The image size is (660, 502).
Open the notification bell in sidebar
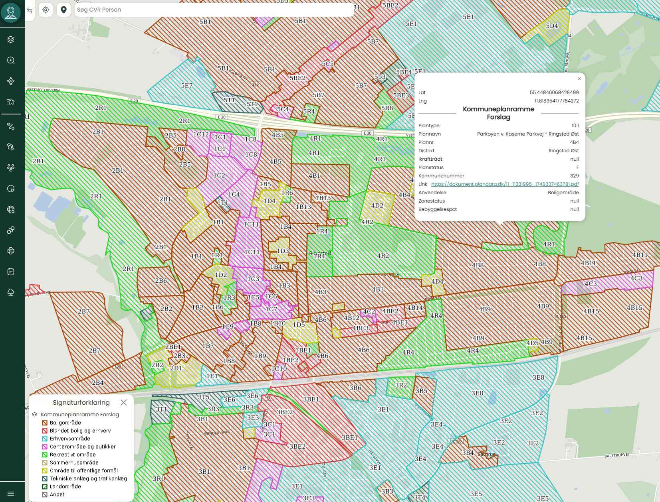[11, 292]
